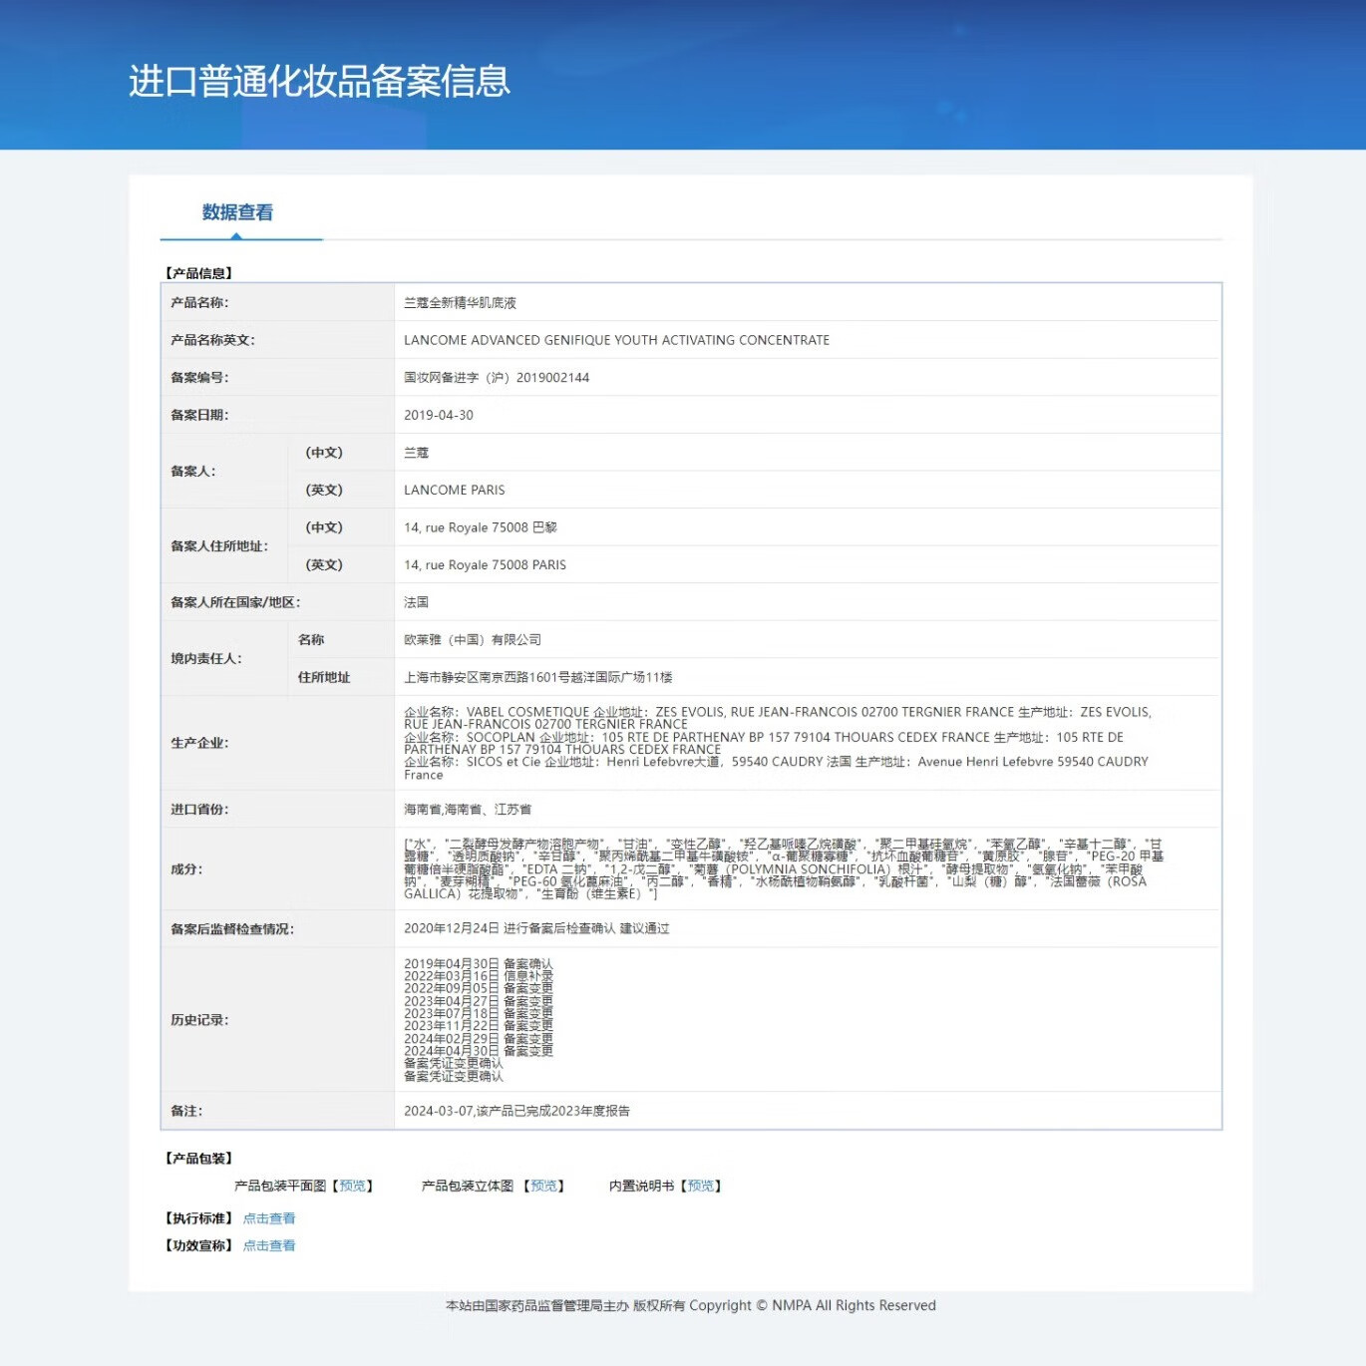The image size is (1366, 1366).
Task: Open 预览 for 产品包装平面图
Action: coord(354,1186)
